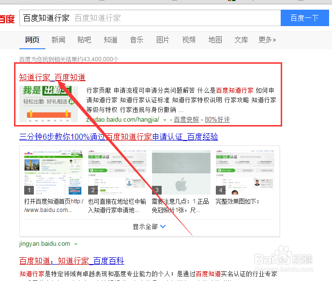Image resolution: width=332 pixels, height=281 pixels.
Task: Open the 贴吧 tab
Action: pyautogui.click(x=84, y=40)
